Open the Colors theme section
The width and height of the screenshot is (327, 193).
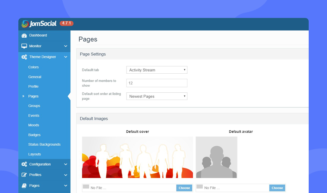[33, 67]
